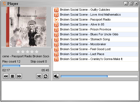The height and width of the screenshot is (102, 140).
Task: Click the album cover art
Action: (26, 27)
